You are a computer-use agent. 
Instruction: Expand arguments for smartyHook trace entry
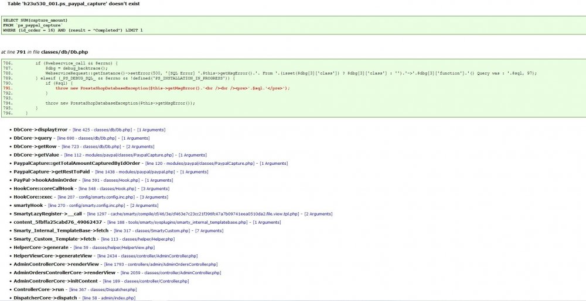click(144, 206)
